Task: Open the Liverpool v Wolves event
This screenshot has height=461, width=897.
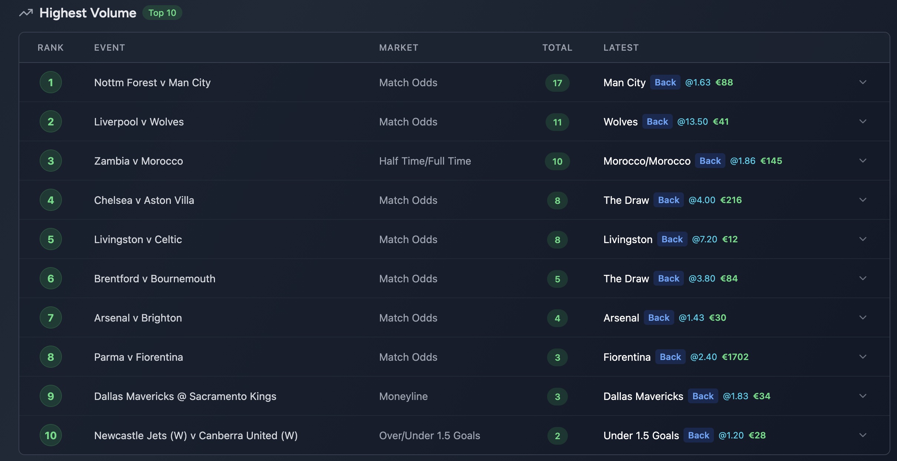Action: point(139,121)
